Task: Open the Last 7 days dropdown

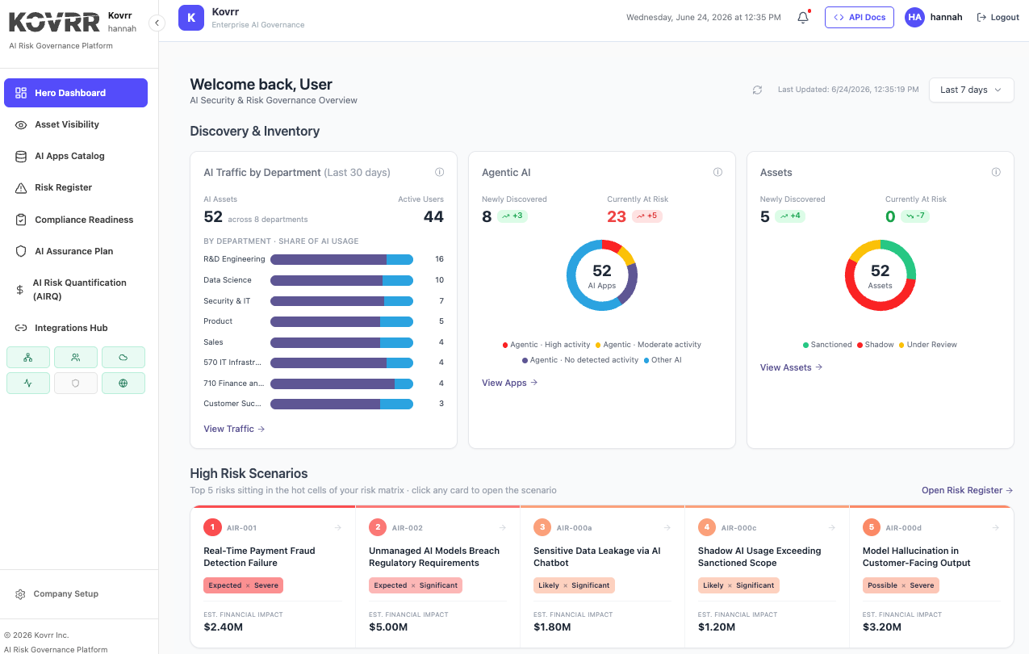Action: click(971, 90)
